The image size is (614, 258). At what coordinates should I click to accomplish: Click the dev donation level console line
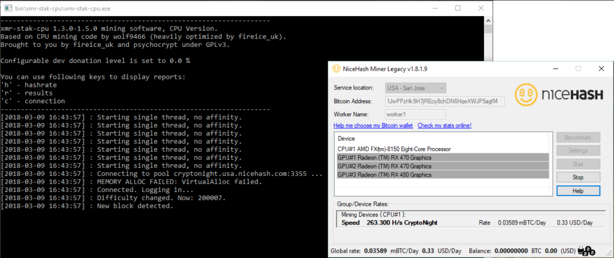pyautogui.click(x=95, y=61)
